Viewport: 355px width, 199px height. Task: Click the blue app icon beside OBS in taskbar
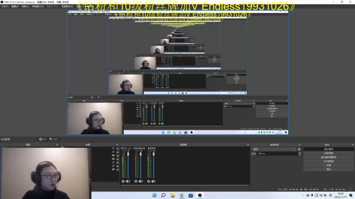[x=191, y=195]
